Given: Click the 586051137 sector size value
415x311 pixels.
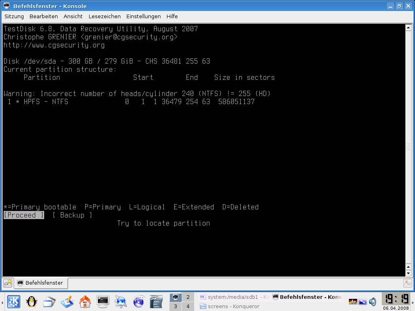Looking at the screenshot, I should click(x=236, y=102).
